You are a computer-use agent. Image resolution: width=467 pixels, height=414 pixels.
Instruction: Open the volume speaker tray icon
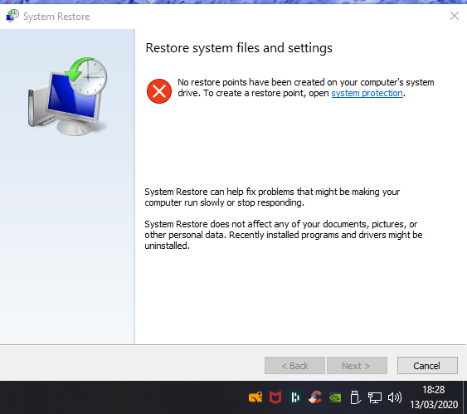[x=395, y=397]
